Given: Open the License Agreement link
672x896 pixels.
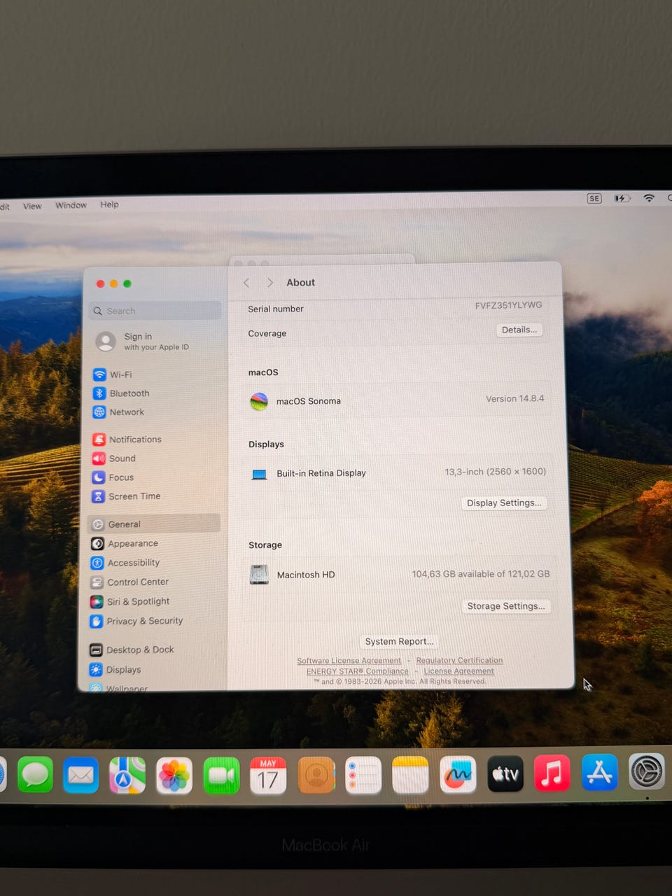Looking at the screenshot, I should tap(458, 671).
